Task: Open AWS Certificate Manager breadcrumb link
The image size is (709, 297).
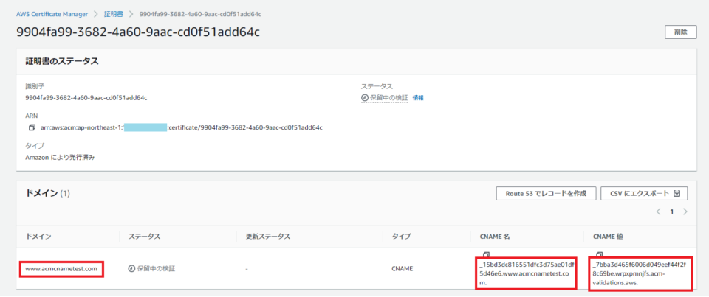Action: pyautogui.click(x=52, y=14)
